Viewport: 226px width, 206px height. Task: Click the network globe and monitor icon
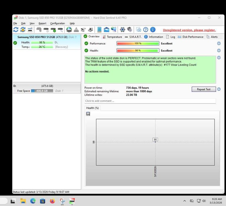click(x=113, y=30)
